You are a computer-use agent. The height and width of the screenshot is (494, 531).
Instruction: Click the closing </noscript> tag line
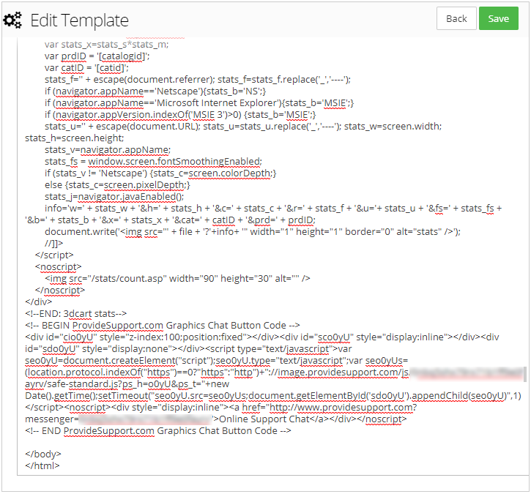[x=60, y=290]
